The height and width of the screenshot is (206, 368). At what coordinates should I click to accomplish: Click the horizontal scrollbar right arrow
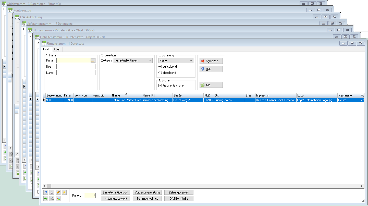[x=362, y=186]
